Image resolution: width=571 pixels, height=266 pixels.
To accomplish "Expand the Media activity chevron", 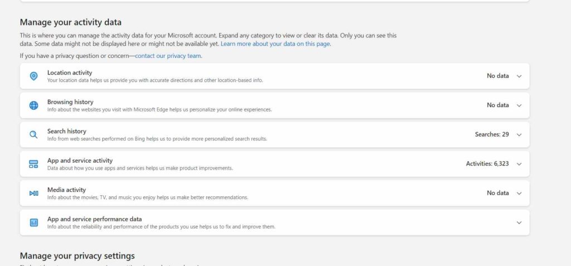I will tap(519, 194).
